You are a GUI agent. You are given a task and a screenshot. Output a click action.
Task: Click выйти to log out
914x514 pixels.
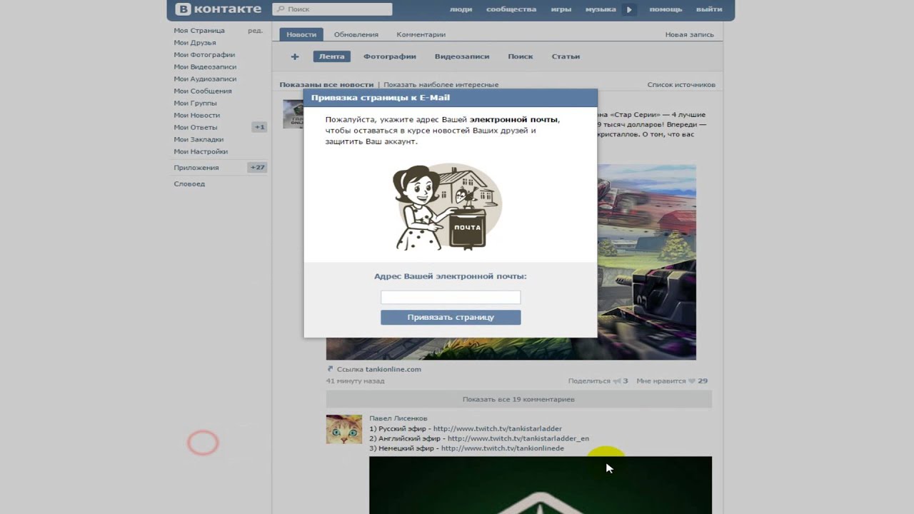(709, 9)
